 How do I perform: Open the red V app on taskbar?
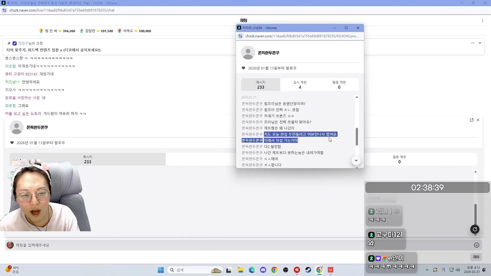click(331, 270)
